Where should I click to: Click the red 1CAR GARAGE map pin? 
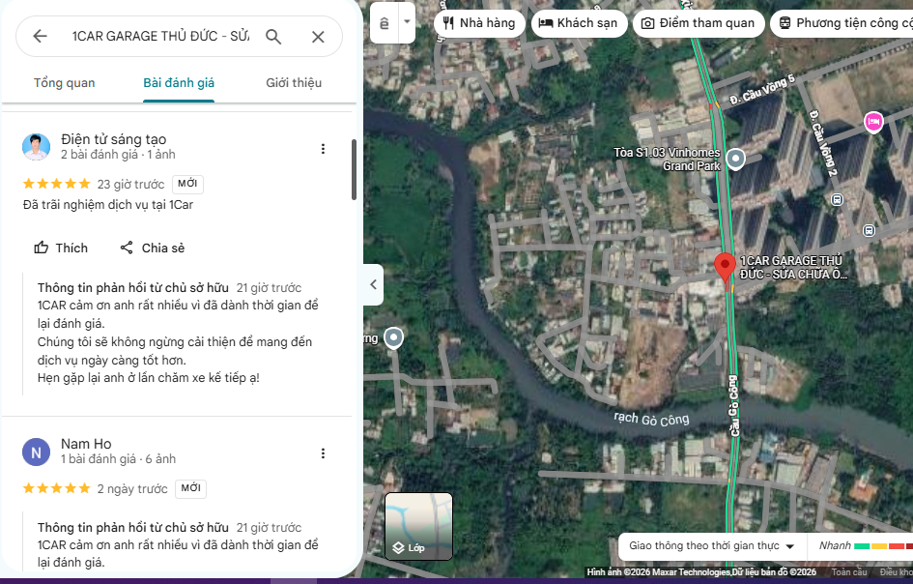click(x=725, y=268)
